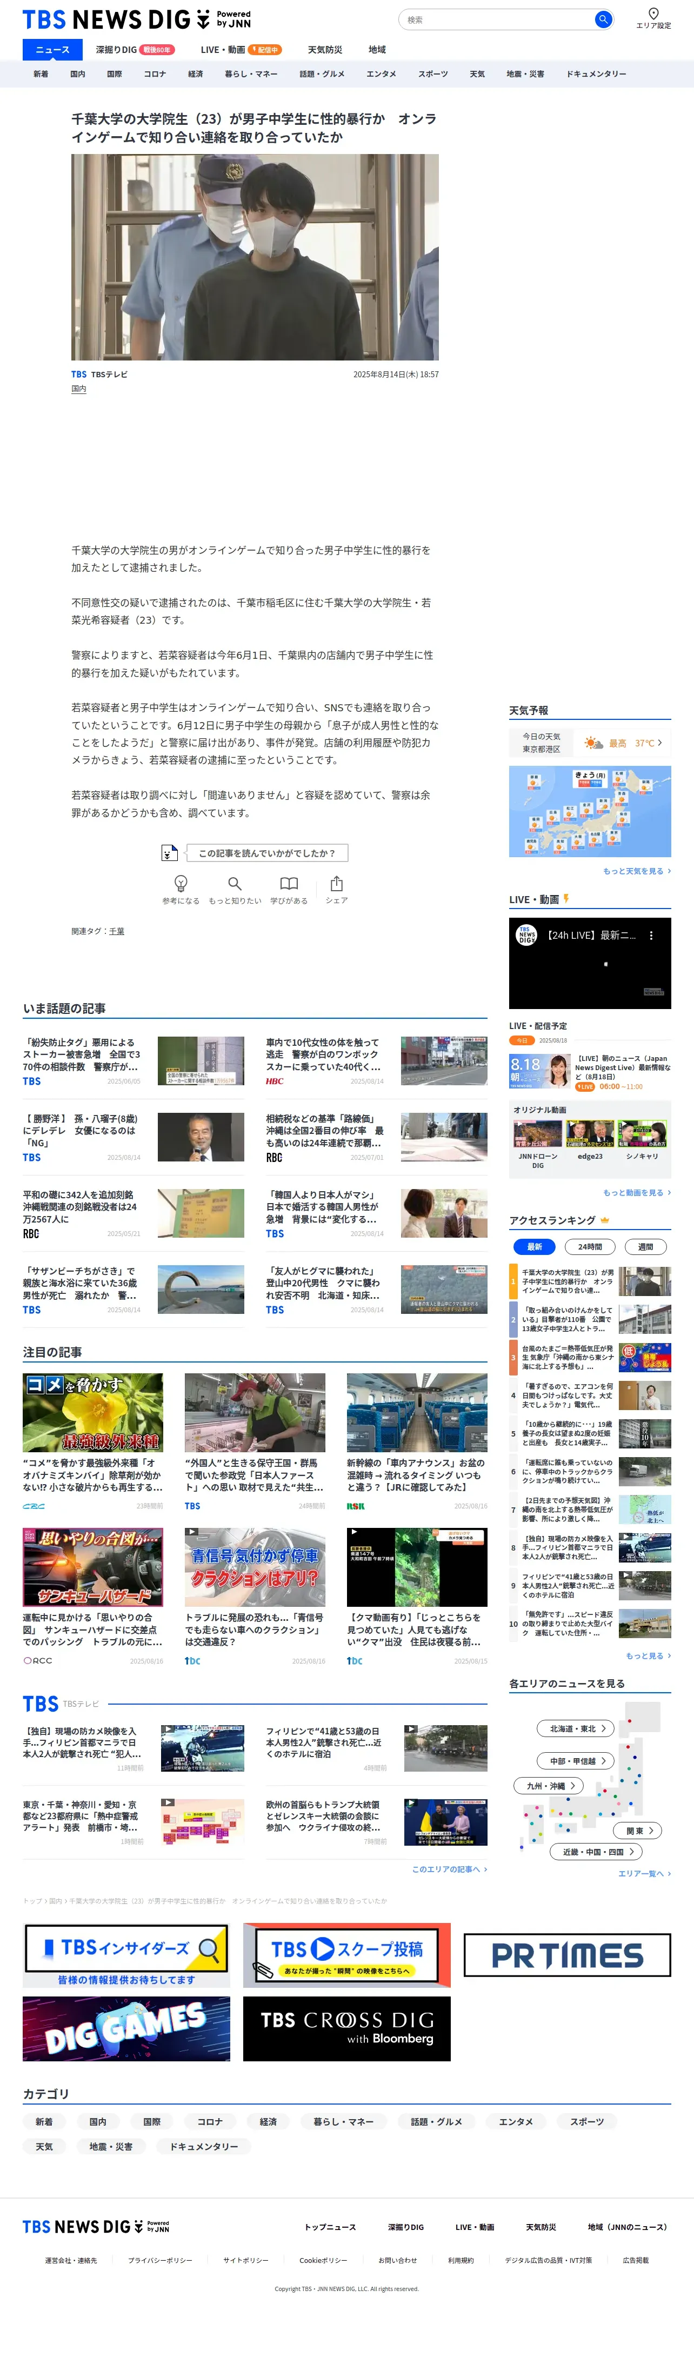Select the 週間 ranking filter

645,1246
